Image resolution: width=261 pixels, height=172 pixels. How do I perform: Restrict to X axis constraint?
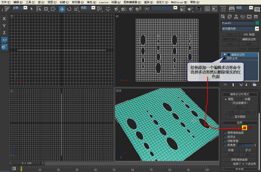click(x=4, y=19)
